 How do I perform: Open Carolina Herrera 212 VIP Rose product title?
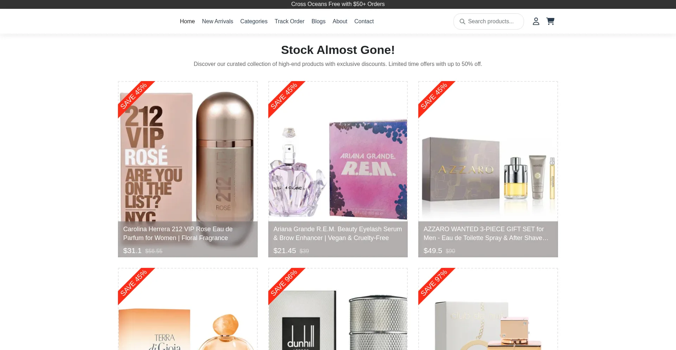(178, 233)
